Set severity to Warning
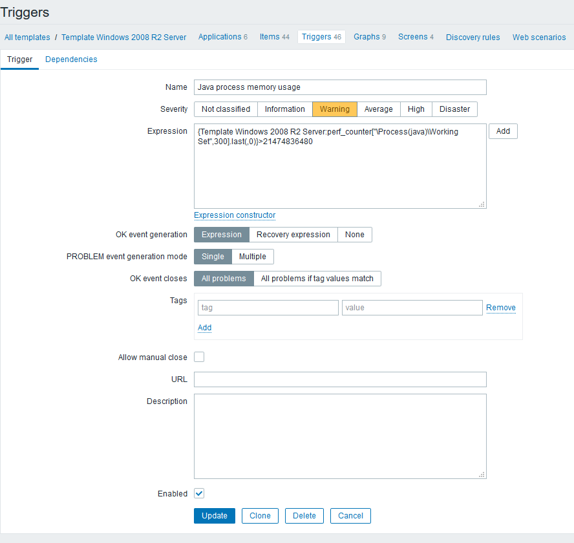 coord(335,109)
